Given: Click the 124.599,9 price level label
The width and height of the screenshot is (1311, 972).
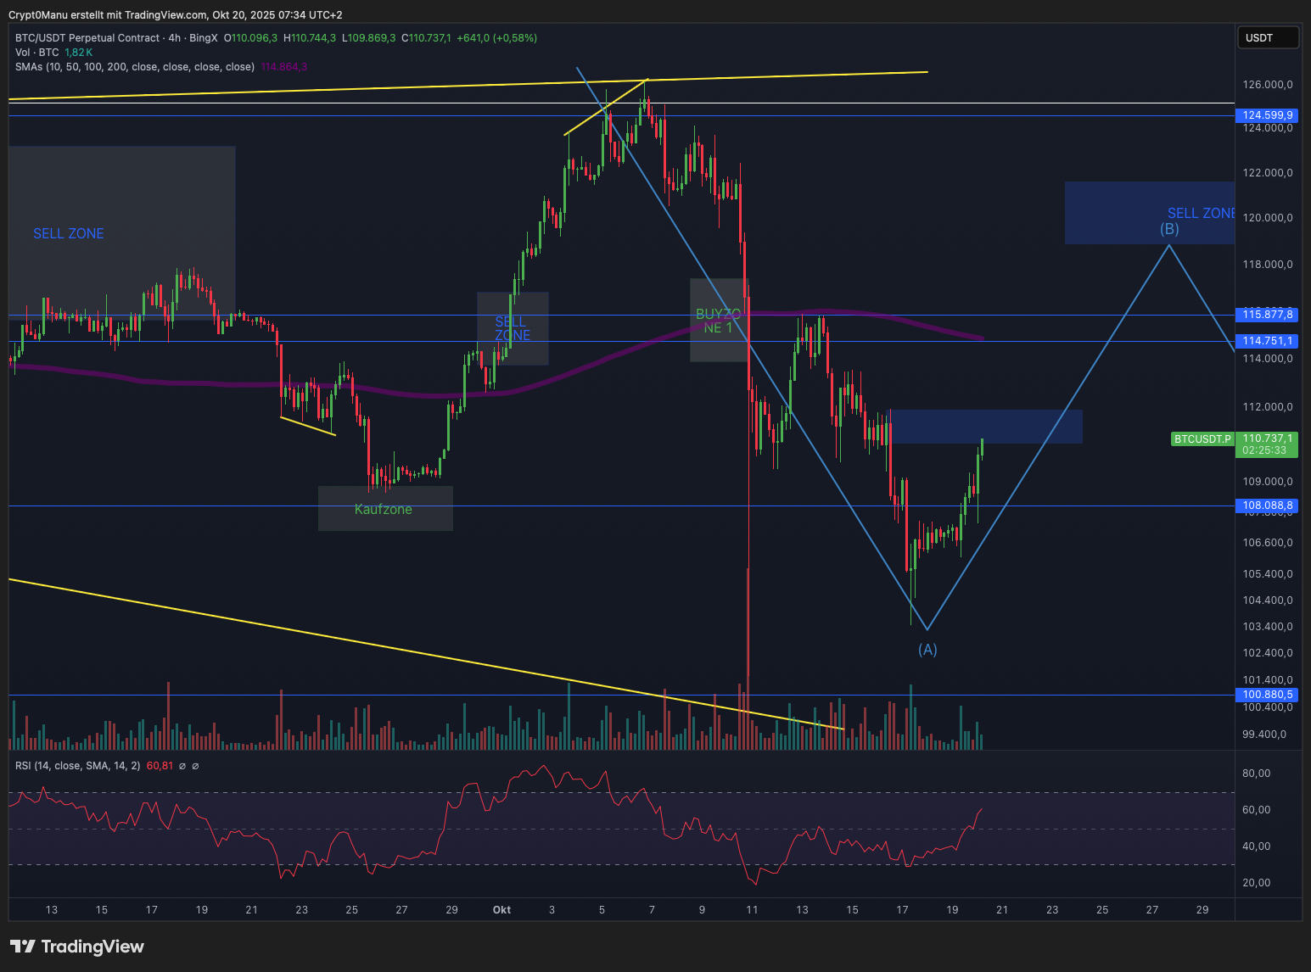Looking at the screenshot, I should 1268,115.
